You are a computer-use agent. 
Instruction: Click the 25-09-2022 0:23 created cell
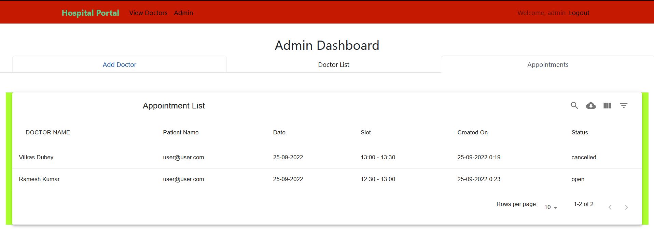click(479, 179)
